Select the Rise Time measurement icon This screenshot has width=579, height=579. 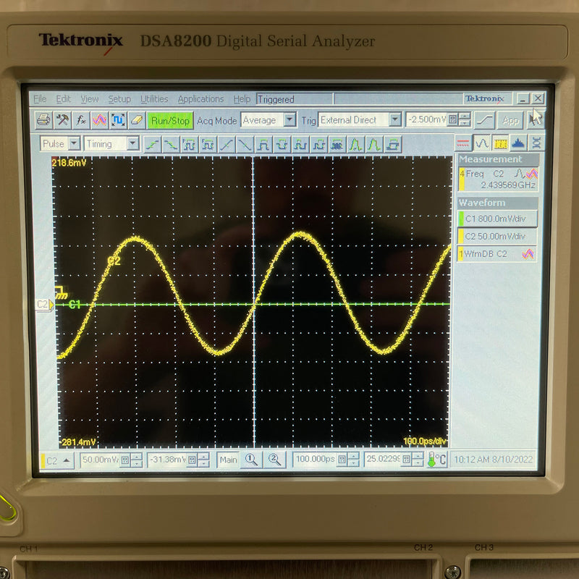[x=152, y=144]
